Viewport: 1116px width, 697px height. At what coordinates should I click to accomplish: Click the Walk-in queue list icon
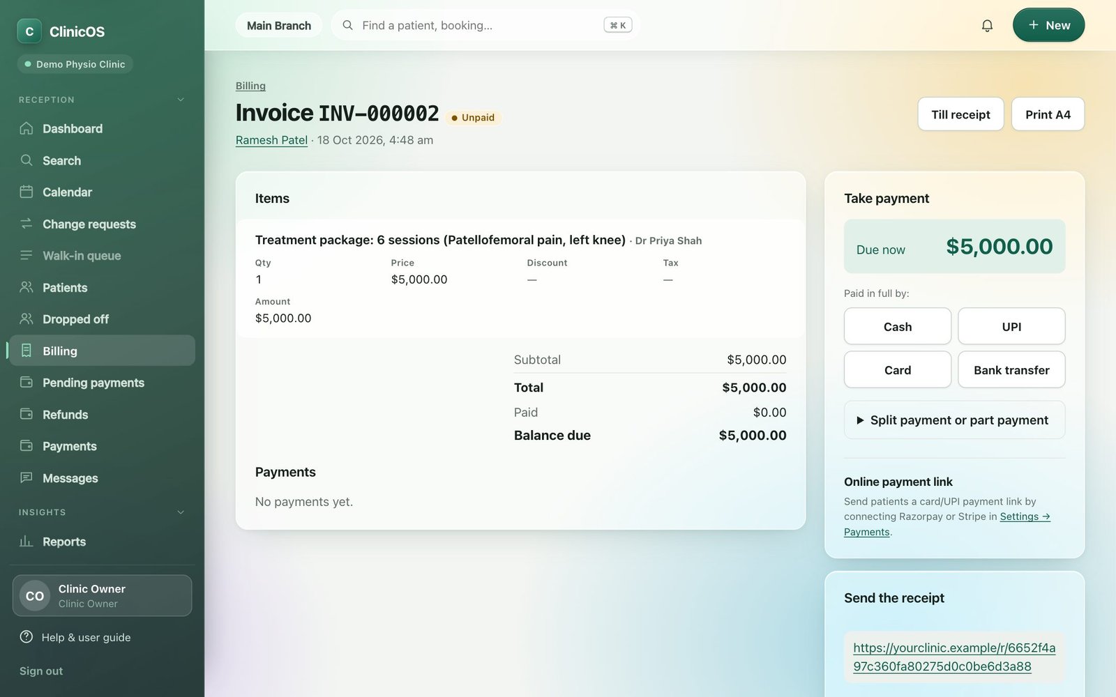pyautogui.click(x=27, y=255)
